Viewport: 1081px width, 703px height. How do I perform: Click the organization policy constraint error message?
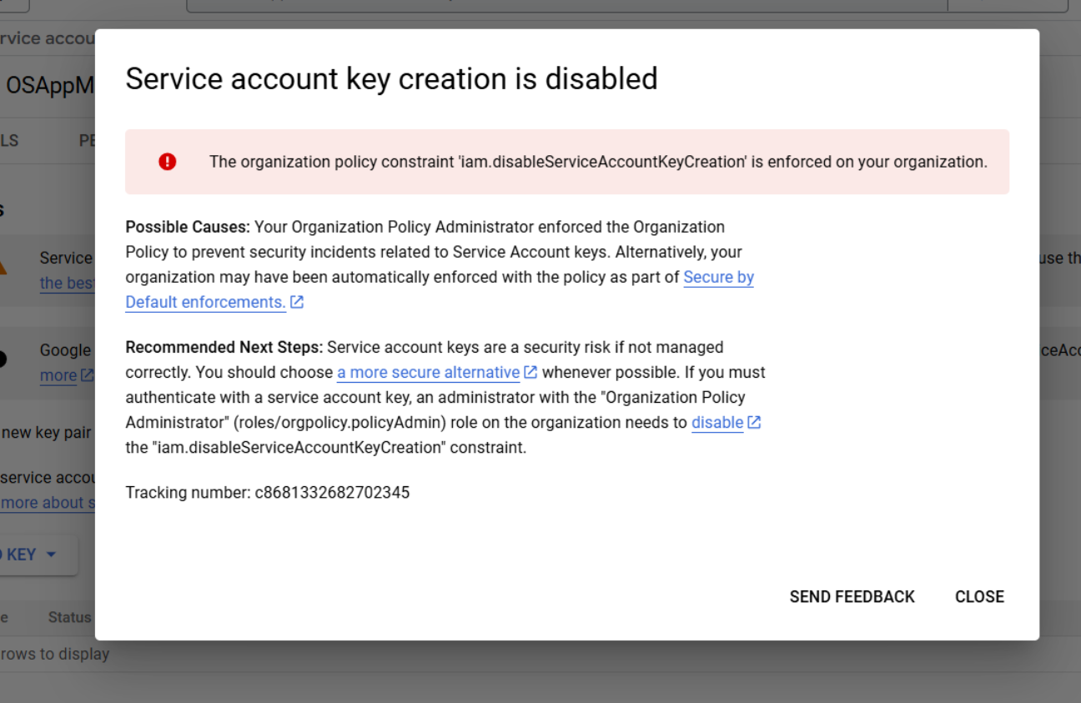pyautogui.click(x=598, y=162)
